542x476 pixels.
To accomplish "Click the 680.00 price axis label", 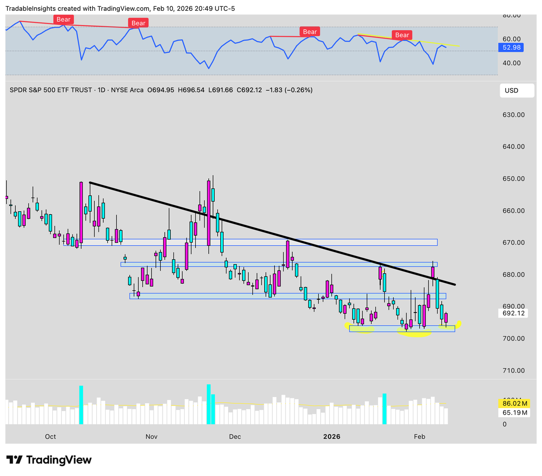I will point(514,275).
